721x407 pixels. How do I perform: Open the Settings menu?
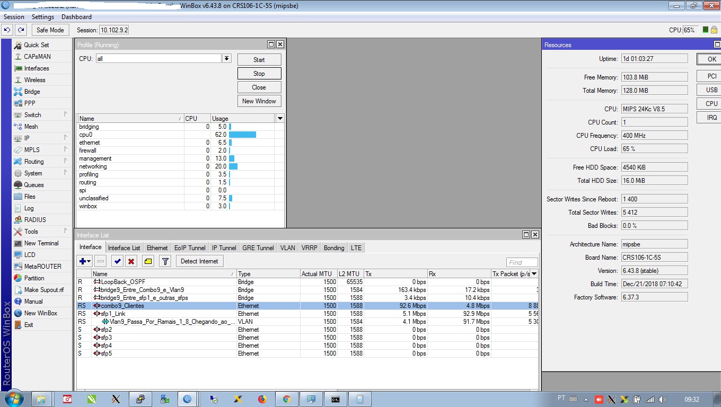tap(43, 17)
